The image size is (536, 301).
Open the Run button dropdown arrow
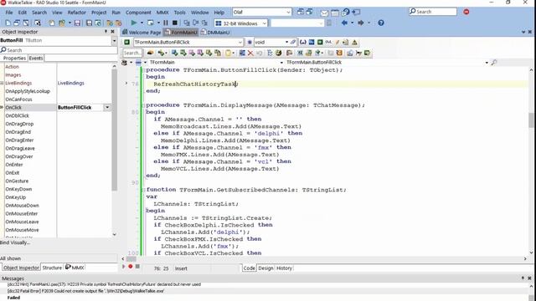click(142, 23)
